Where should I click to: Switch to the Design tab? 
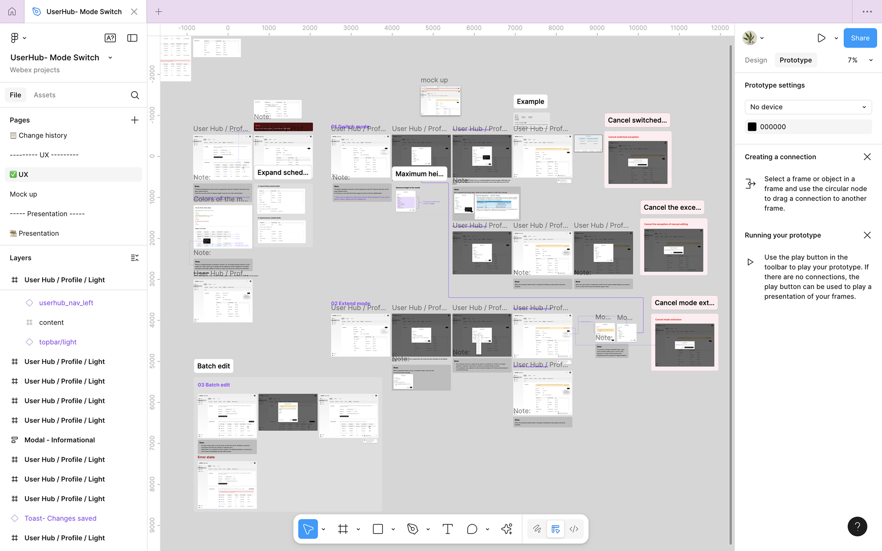(x=756, y=60)
